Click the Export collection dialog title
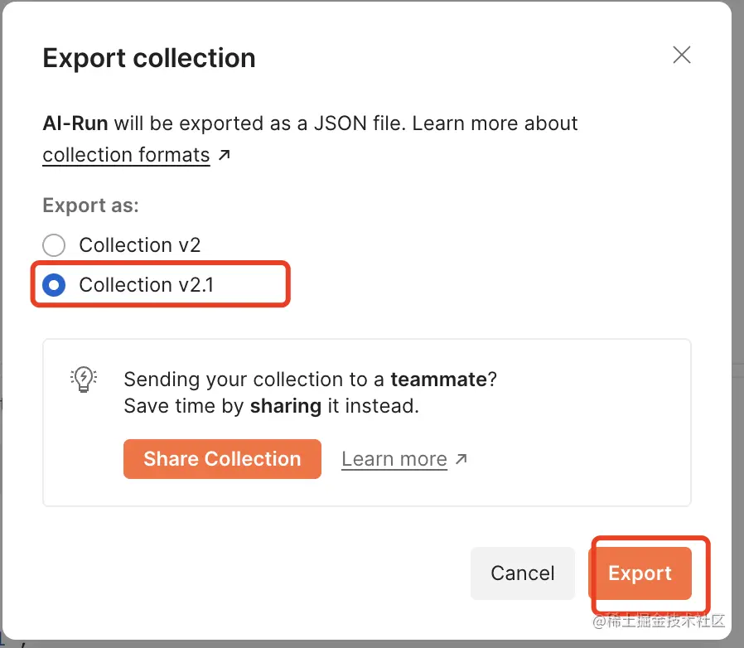 [149, 58]
